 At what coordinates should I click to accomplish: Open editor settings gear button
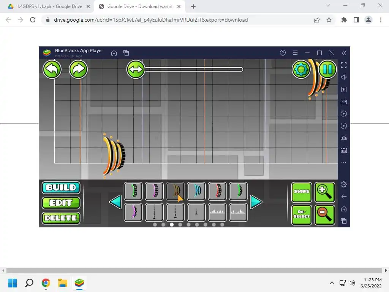pos(301,69)
